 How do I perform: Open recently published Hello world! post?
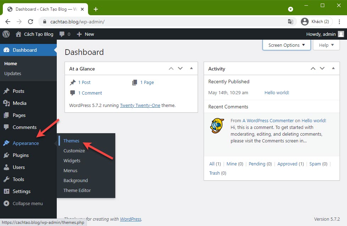pos(277,92)
